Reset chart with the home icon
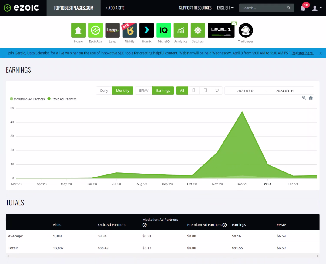Image resolution: width=326 pixels, height=265 pixels. pos(311,98)
